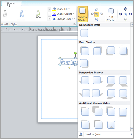Apply third Perspective Shadow in the top row
Image resolution: width=134 pixels, height=139 pixels.
point(111,81)
